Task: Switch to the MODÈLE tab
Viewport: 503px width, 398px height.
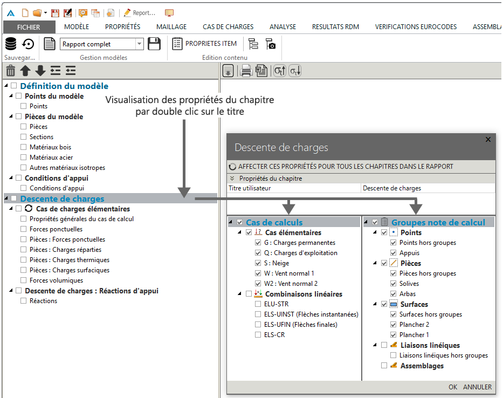Action: (x=77, y=27)
